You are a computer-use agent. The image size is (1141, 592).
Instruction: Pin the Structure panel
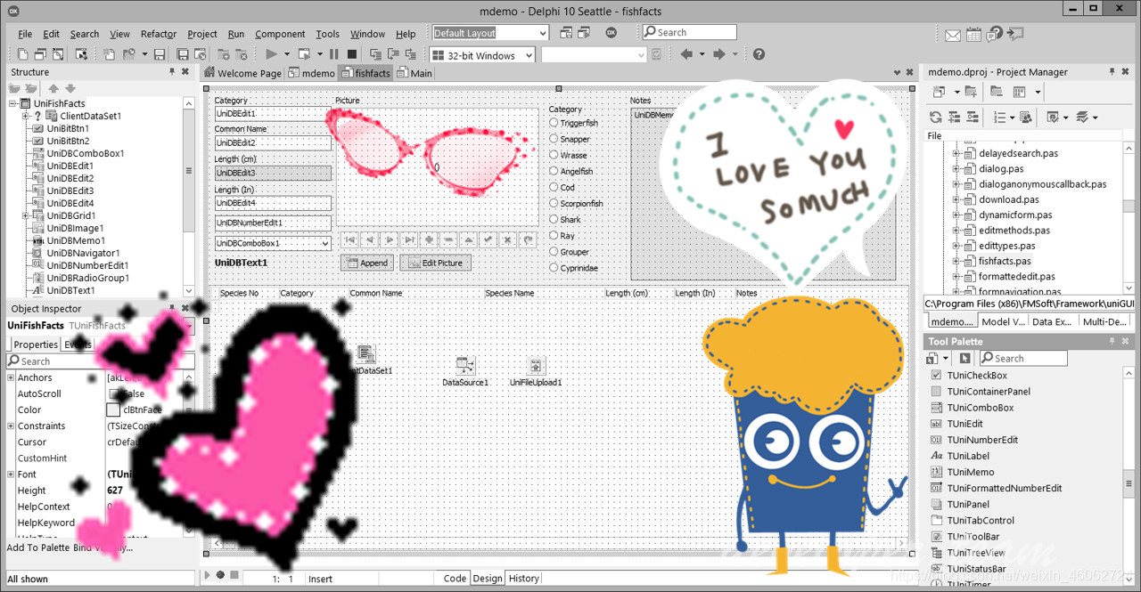coord(171,72)
